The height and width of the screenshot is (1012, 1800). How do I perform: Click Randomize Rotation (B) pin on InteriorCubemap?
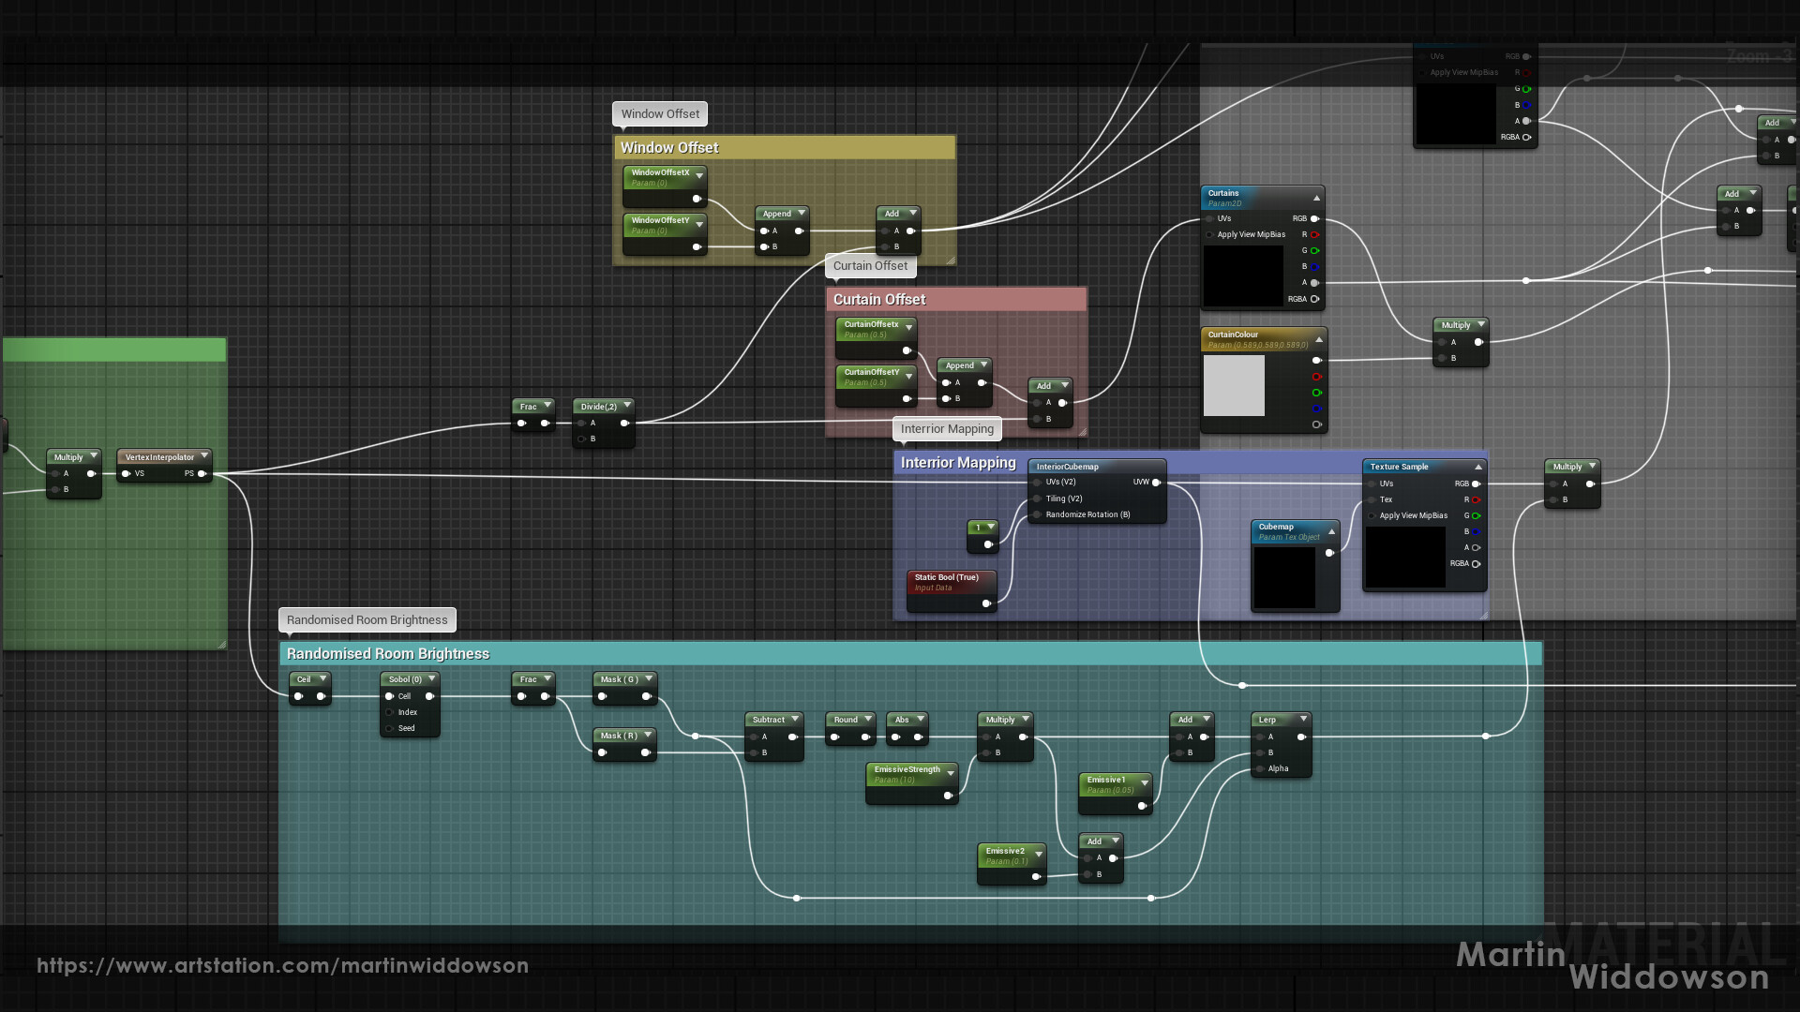tap(1038, 515)
